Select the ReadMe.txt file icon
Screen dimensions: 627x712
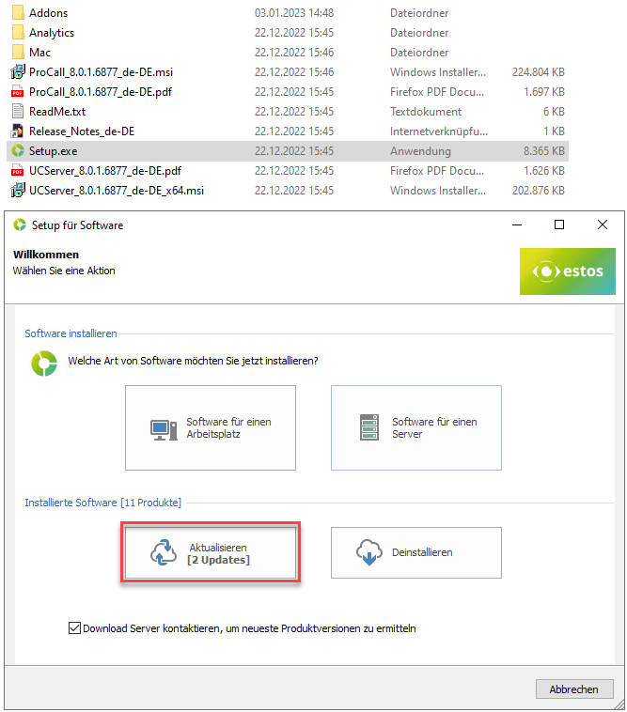pyautogui.click(x=17, y=112)
